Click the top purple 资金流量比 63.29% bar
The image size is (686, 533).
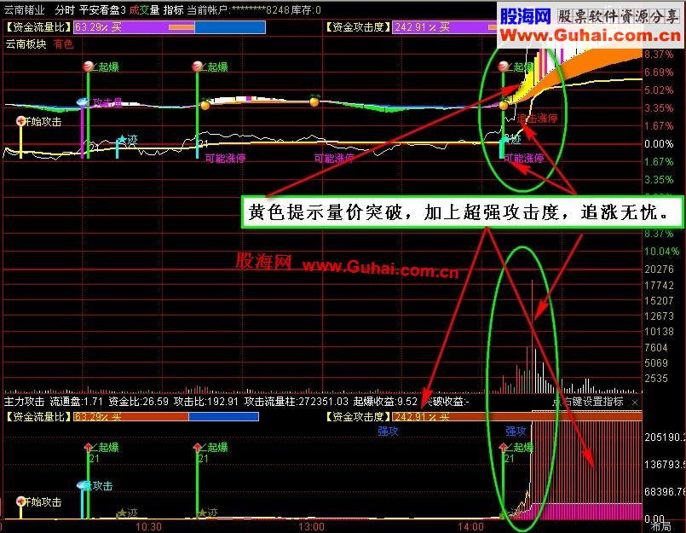tap(170, 27)
